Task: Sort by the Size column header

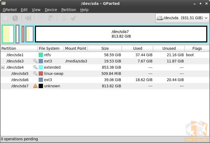Action: pos(105,48)
